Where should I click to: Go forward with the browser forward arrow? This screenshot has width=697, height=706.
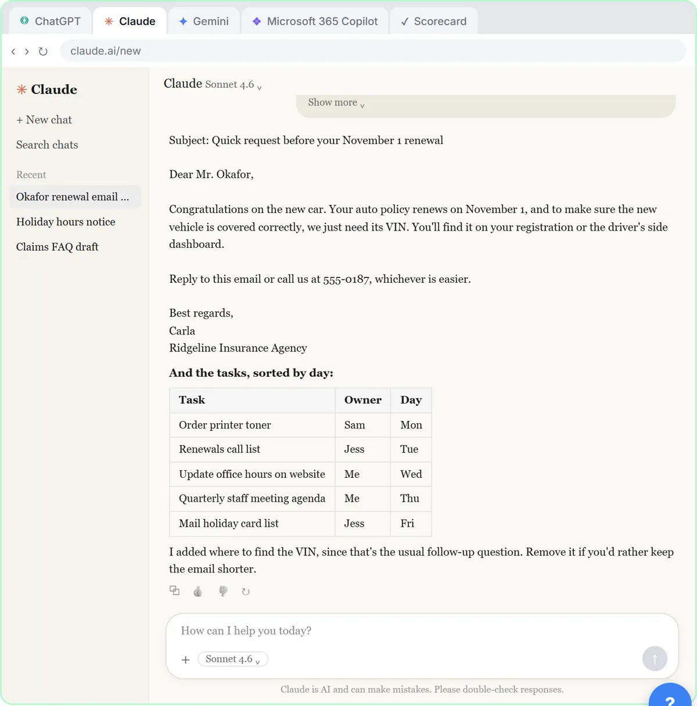(x=27, y=51)
